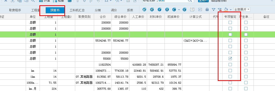Viewport: 275px width, 91px height.
Task: Click the 综合单价 column header
Action: (x=121, y=17)
